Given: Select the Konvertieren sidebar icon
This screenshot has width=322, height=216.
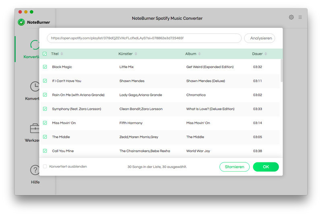Looking at the screenshot, I should click(x=35, y=45).
